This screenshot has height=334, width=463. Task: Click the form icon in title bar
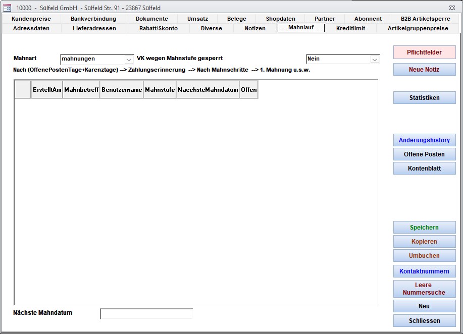7,8
